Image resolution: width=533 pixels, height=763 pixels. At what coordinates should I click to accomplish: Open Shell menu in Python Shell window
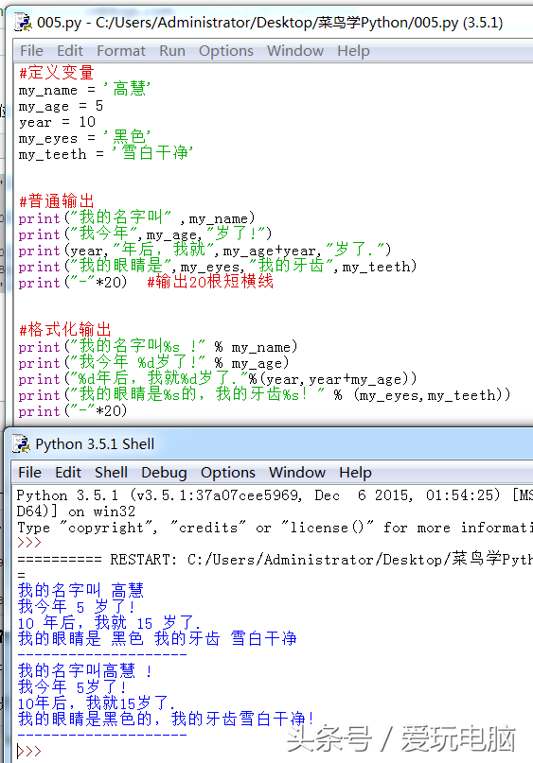(x=111, y=472)
